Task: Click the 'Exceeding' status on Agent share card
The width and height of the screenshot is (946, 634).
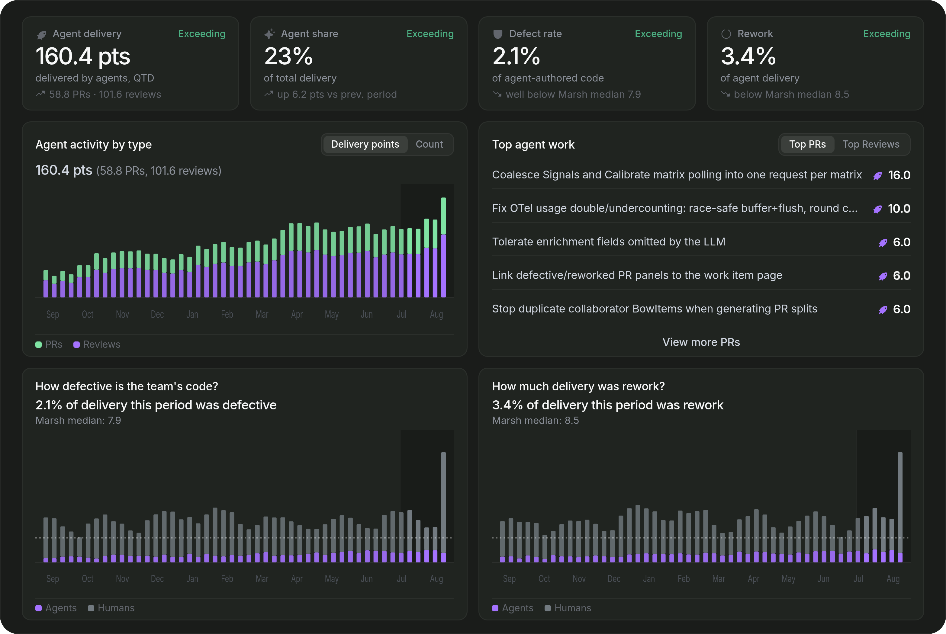Action: pos(430,34)
